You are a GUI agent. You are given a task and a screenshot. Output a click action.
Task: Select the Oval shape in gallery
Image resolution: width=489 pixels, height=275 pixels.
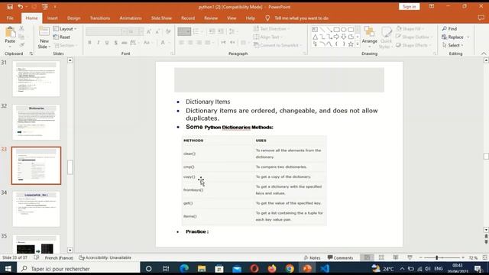(x=344, y=30)
